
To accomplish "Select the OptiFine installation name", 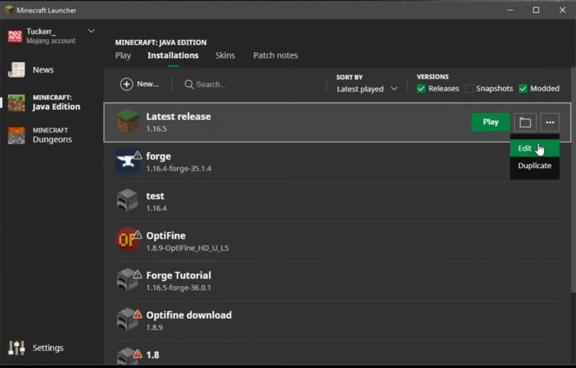I will pyautogui.click(x=166, y=236).
